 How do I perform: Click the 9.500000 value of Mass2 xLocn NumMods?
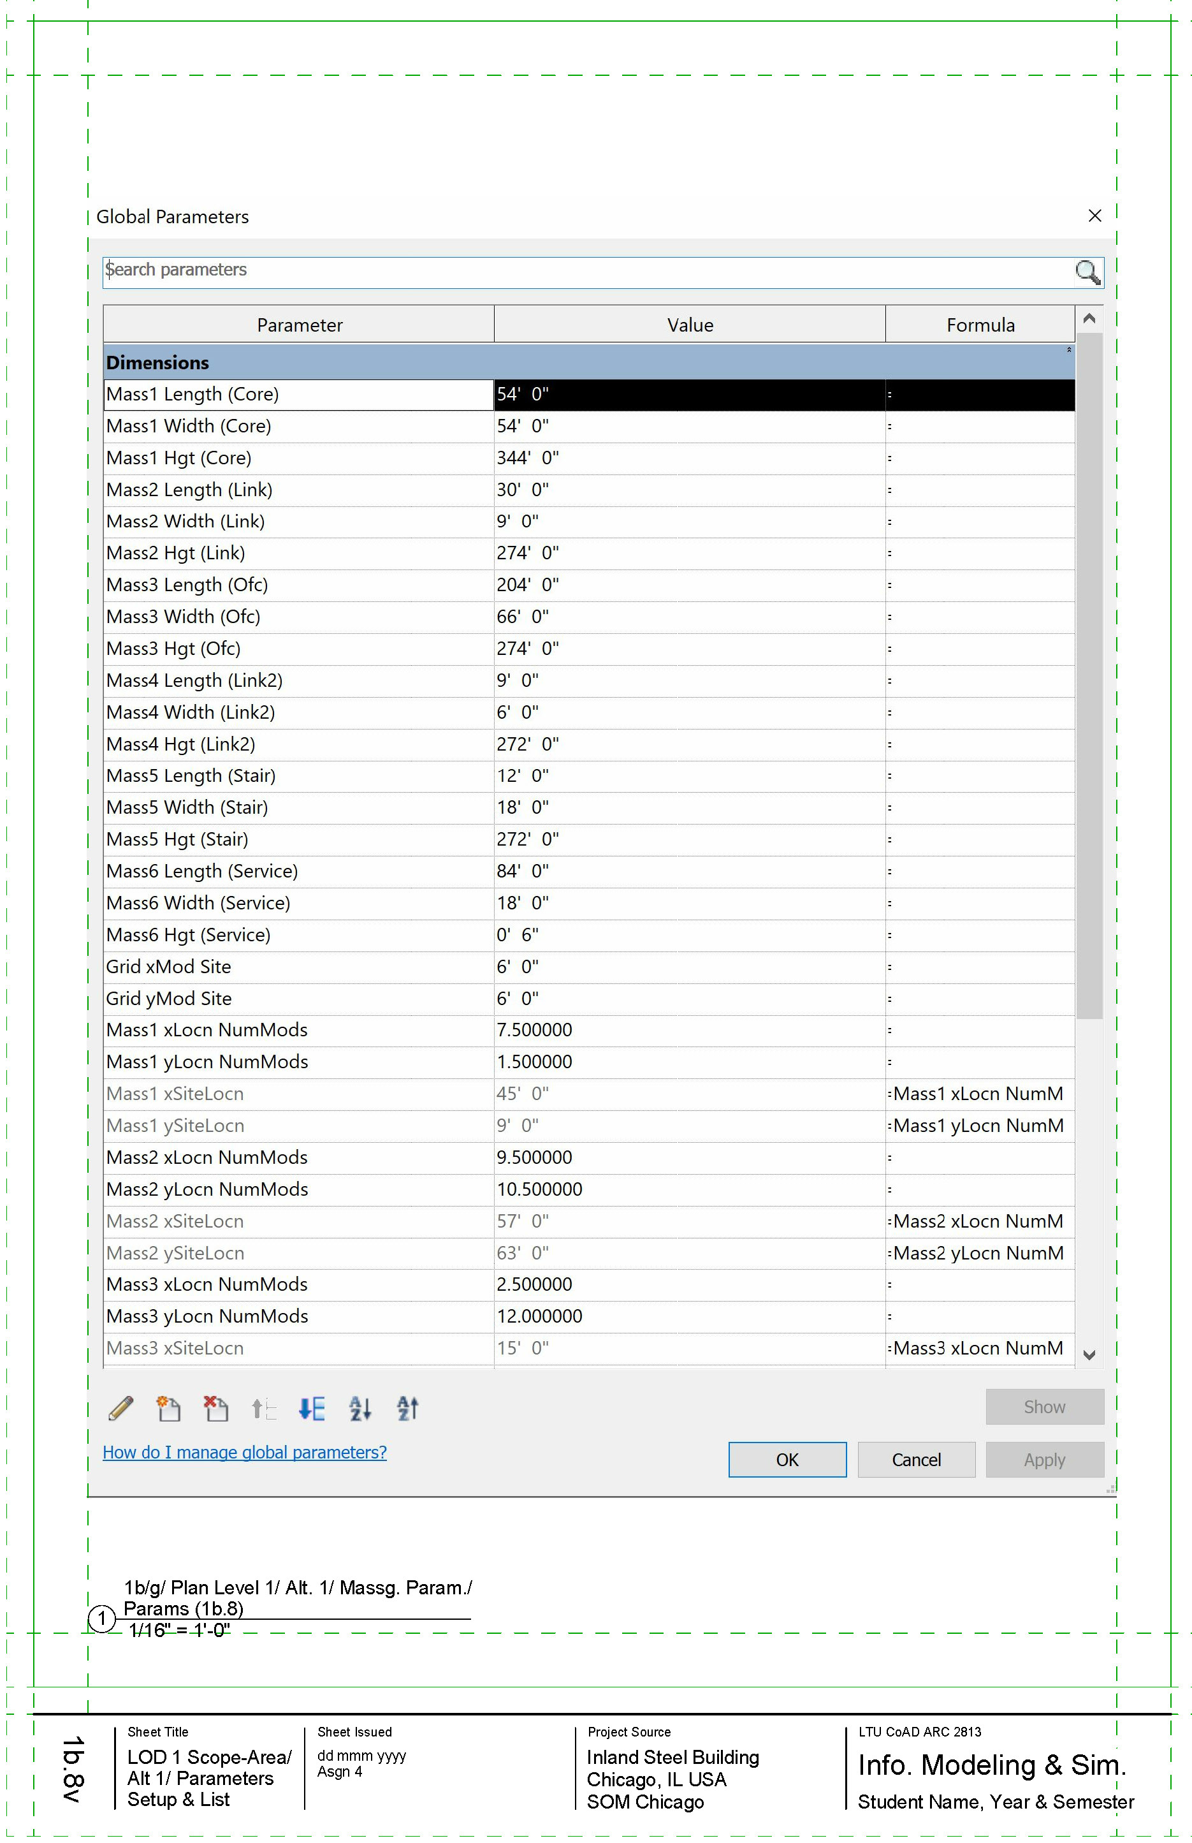coord(690,1157)
